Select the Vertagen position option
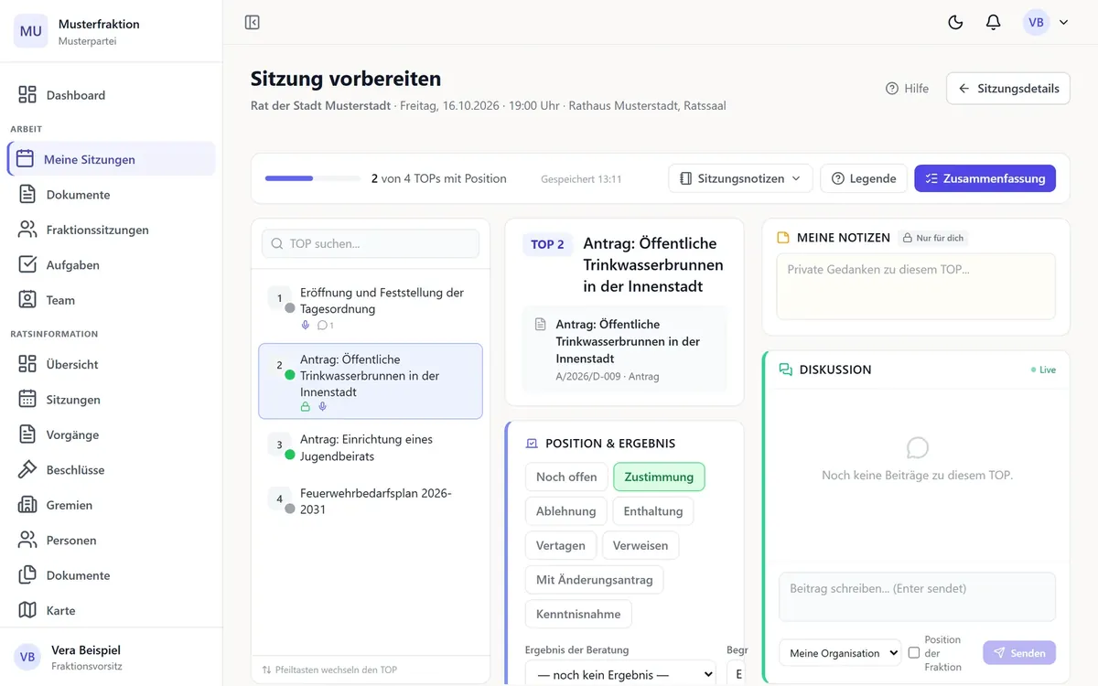This screenshot has width=1098, height=686. [561, 545]
